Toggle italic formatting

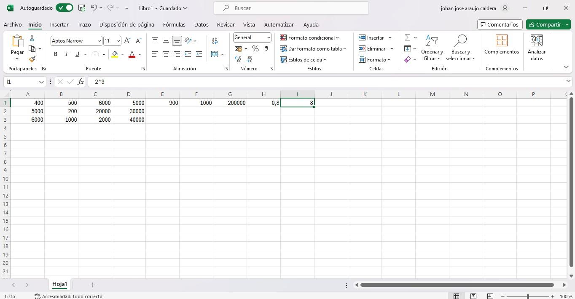point(66,54)
